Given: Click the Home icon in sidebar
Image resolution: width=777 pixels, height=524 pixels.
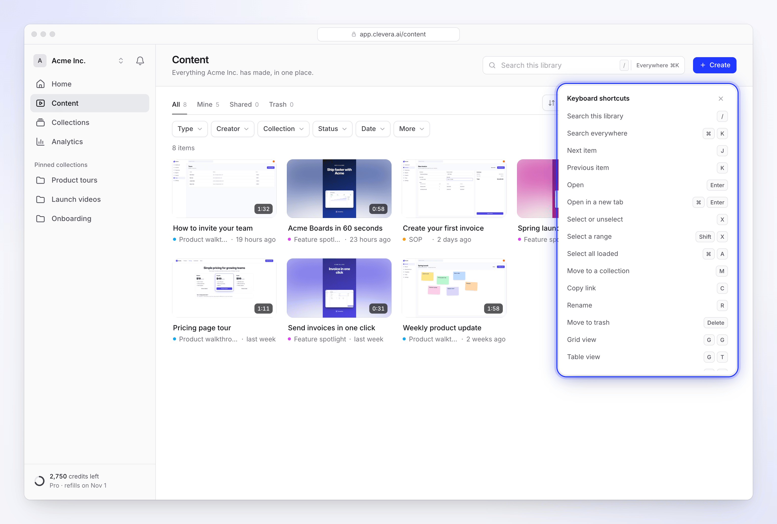Looking at the screenshot, I should click(x=40, y=84).
